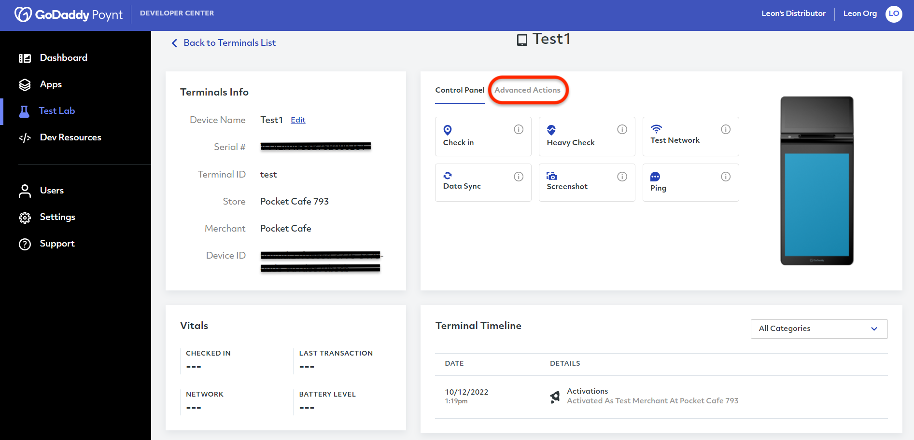This screenshot has height=440, width=914.
Task: Take a terminal Screenshot
Action: coord(587,182)
